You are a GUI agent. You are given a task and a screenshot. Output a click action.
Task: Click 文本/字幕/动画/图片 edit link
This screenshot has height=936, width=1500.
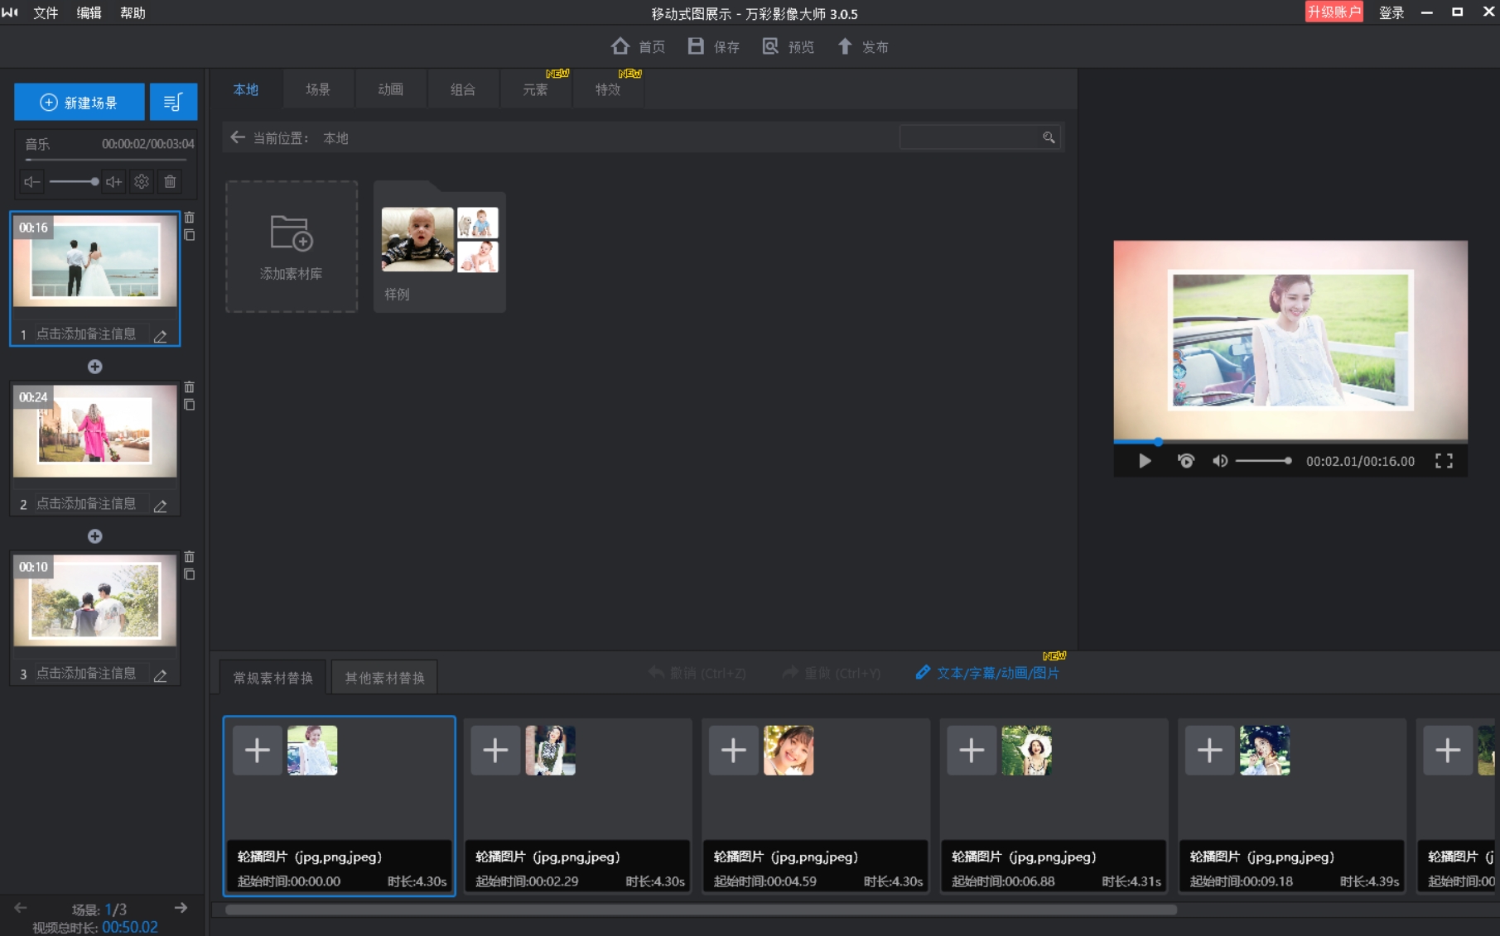pyautogui.click(x=987, y=673)
